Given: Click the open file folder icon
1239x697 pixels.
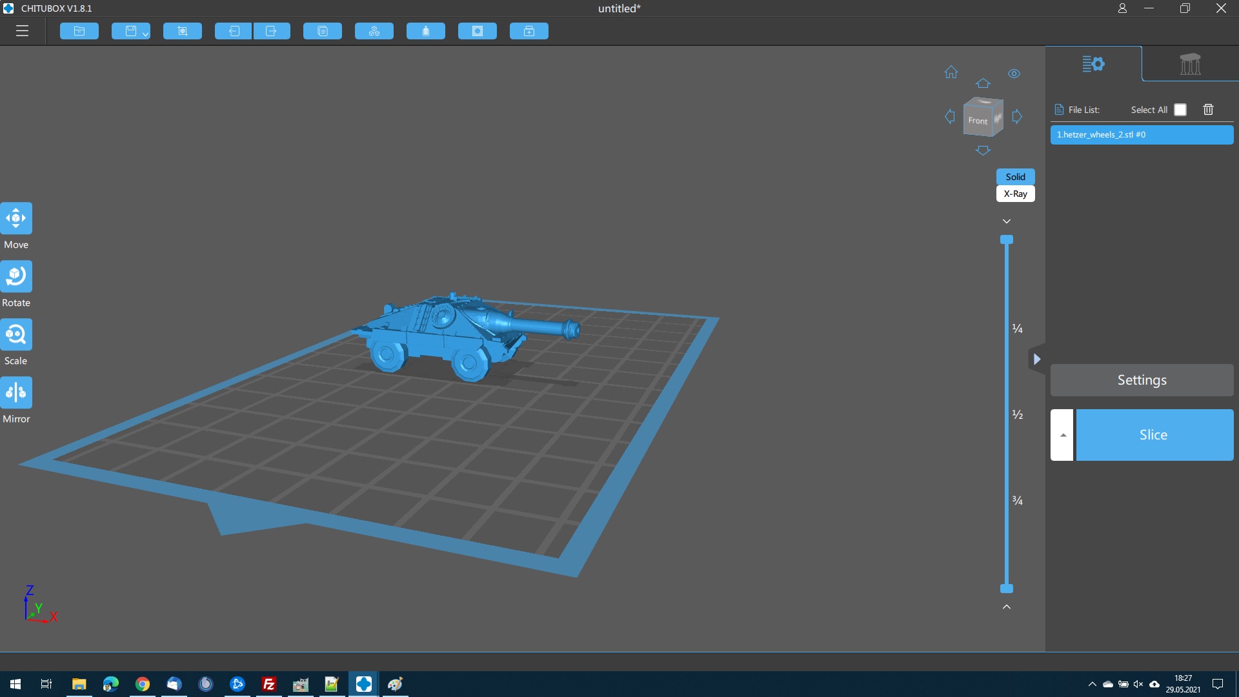Looking at the screenshot, I should (79, 31).
